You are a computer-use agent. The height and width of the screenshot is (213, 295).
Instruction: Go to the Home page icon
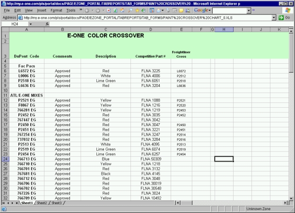click(122, 10)
